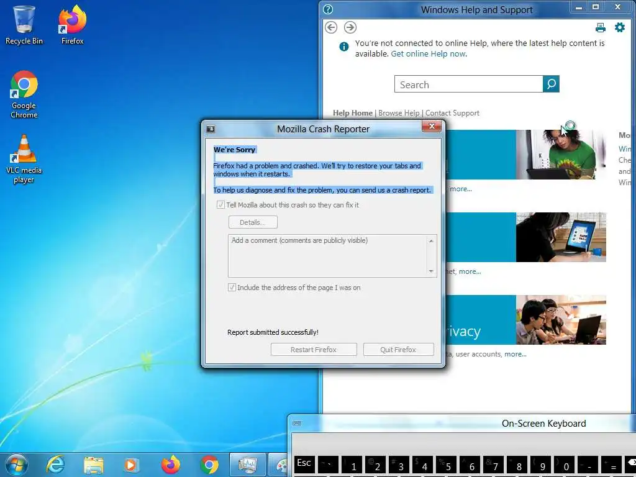The image size is (636, 477).
Task: Select the Resource Monitor taskbar icon
Action: tap(247, 465)
